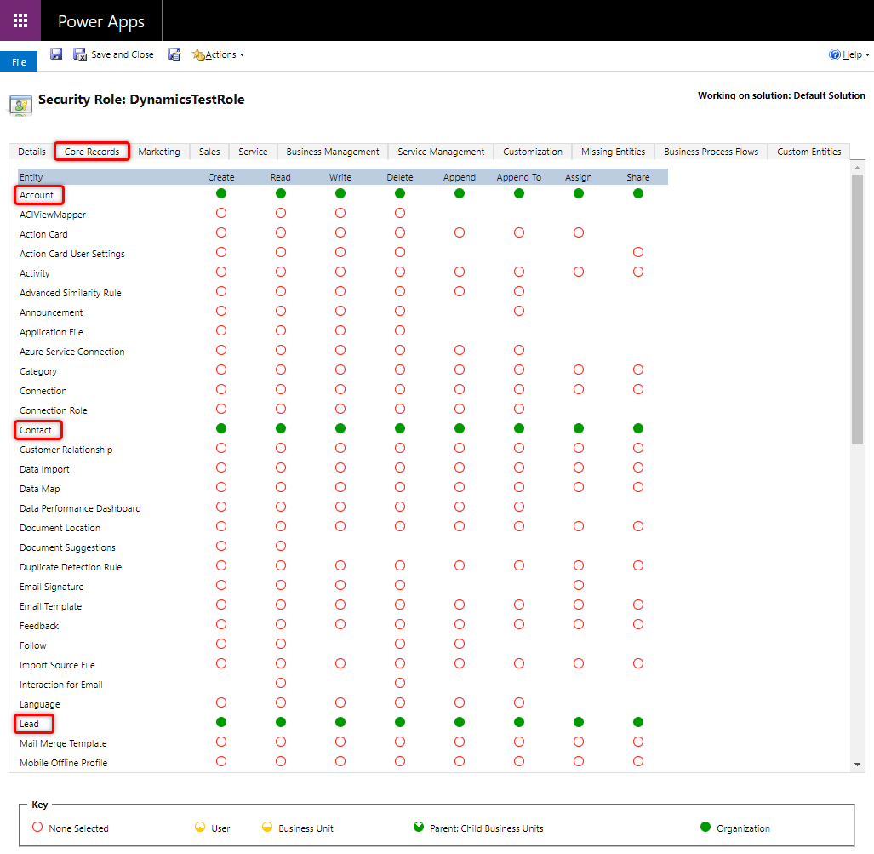Viewport: 874px width, 854px height.
Task: Click the Azure Service Connection row label
Action: tap(72, 352)
